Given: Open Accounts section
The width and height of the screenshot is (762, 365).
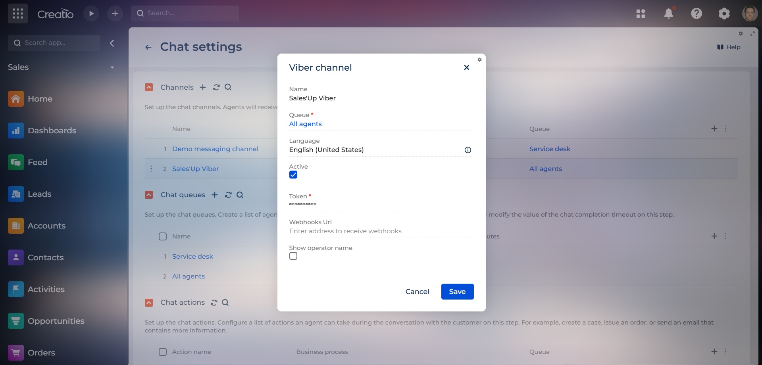Looking at the screenshot, I should pyautogui.click(x=37, y=226).
